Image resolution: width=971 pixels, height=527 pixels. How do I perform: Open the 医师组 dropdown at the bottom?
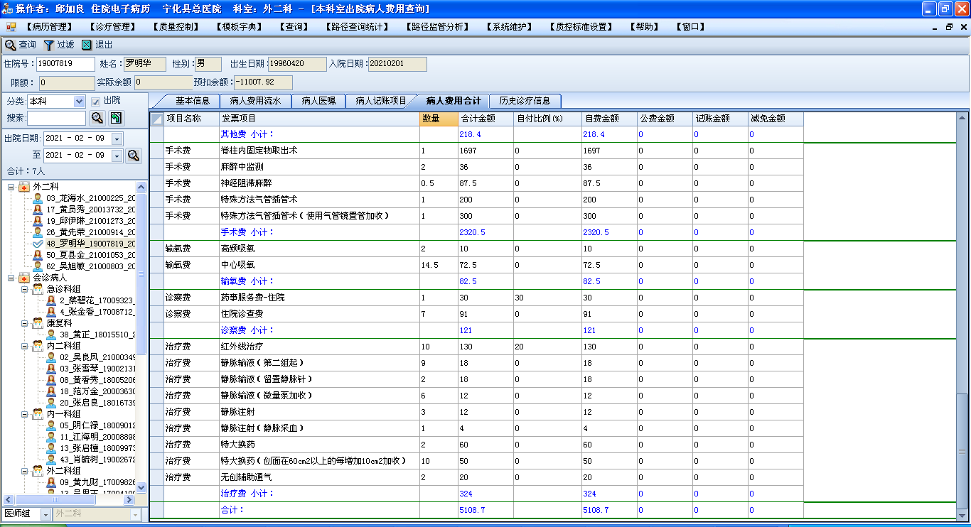point(45,514)
